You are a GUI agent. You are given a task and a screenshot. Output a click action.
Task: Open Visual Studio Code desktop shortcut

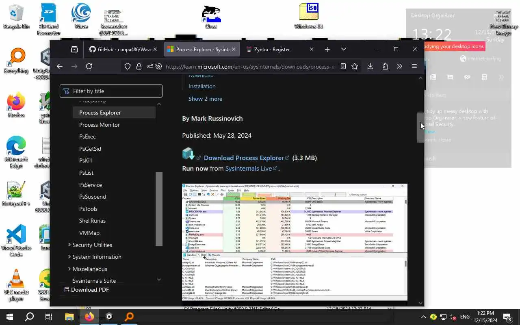[16, 240]
